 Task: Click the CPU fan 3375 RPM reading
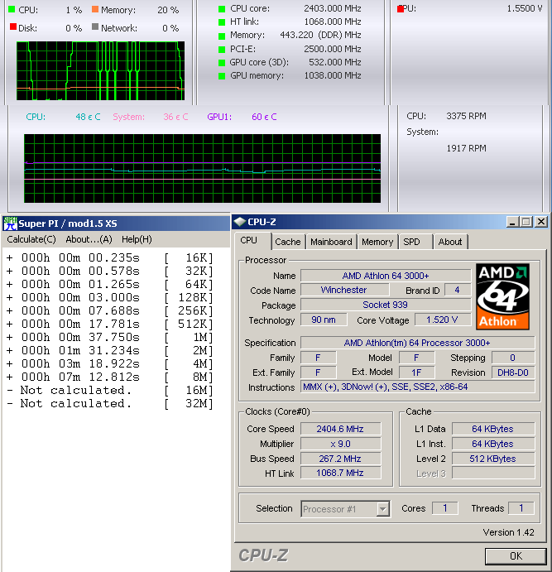[466, 116]
